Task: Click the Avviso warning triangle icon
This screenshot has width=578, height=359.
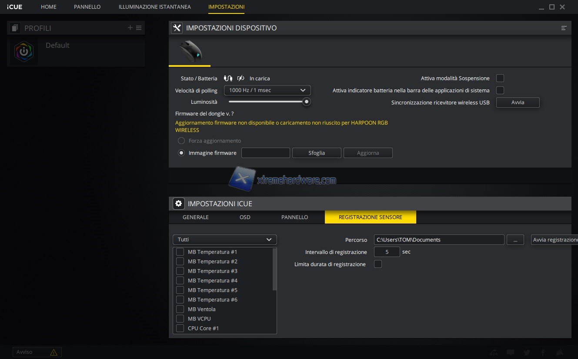Action: (53, 352)
